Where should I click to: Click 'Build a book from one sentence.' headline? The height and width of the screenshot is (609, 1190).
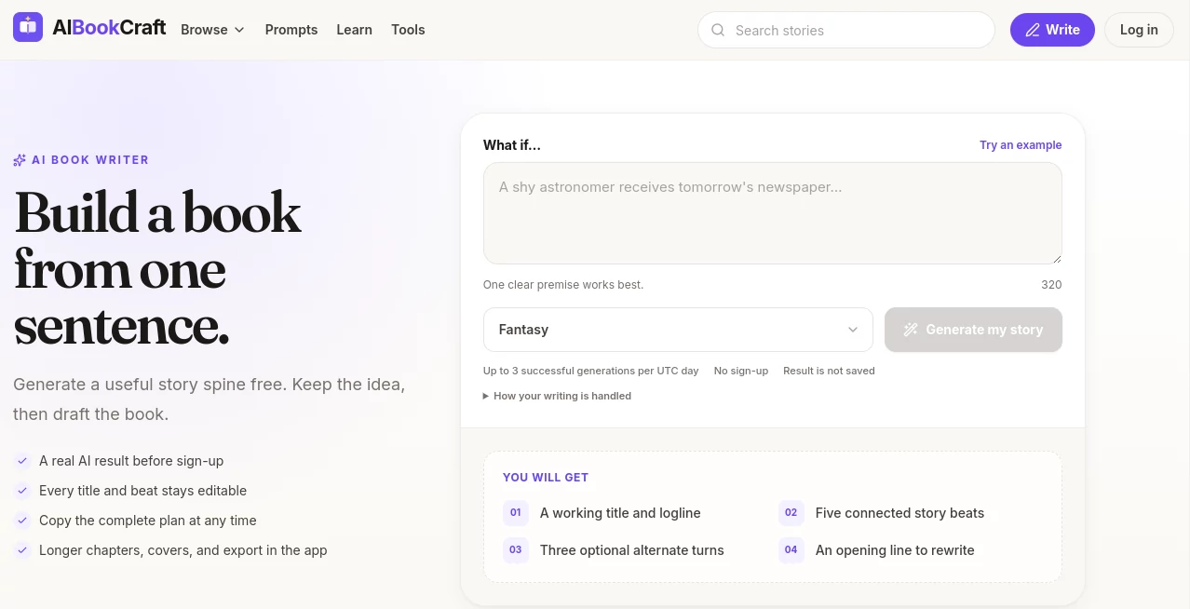[x=157, y=269]
